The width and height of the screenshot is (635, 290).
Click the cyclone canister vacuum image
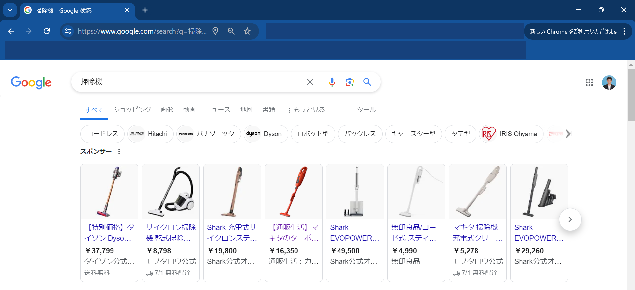(171, 191)
